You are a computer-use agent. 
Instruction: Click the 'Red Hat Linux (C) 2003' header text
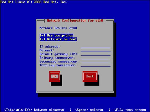(21, 2)
